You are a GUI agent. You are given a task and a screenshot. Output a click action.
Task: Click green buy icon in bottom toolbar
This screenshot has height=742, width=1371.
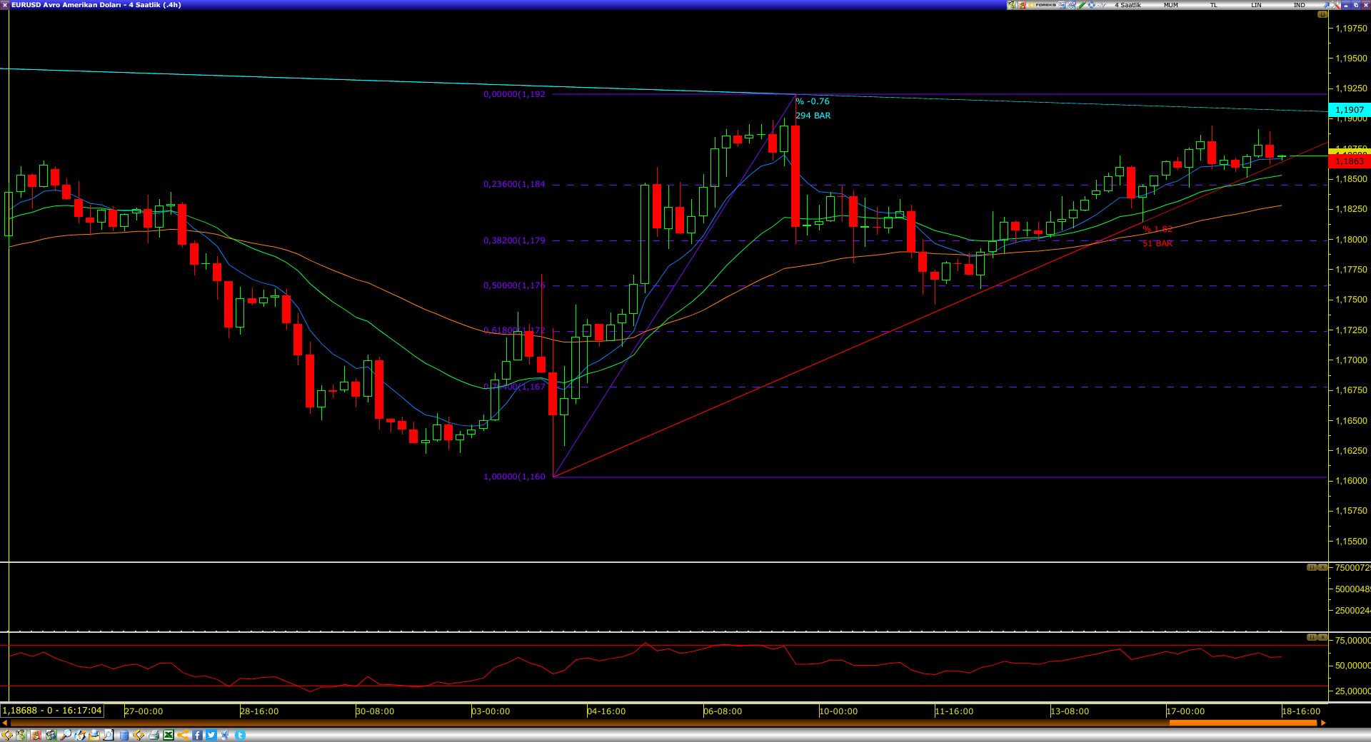21,735
